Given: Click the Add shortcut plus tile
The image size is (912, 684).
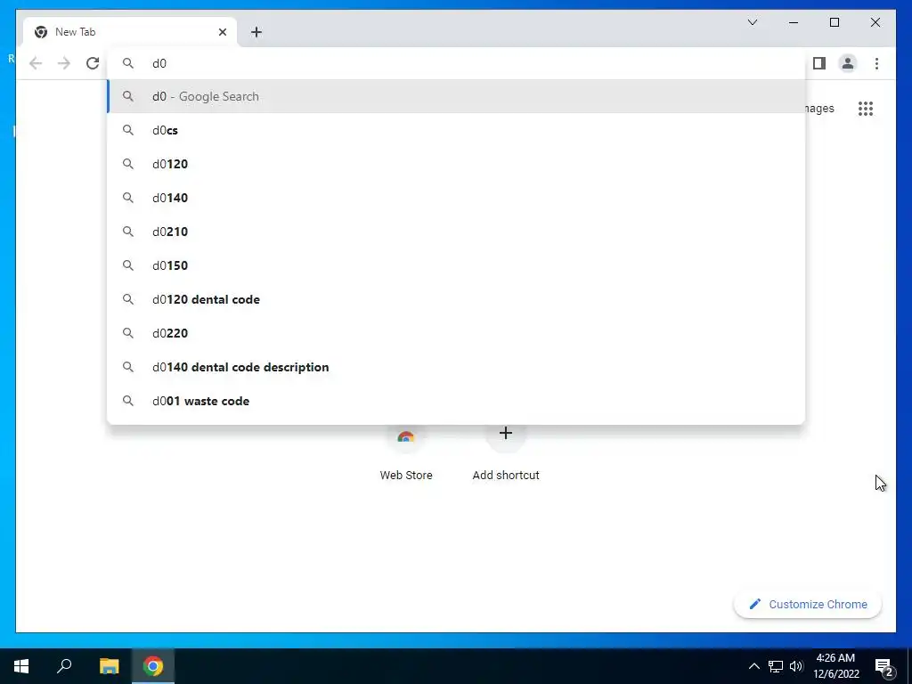Looking at the screenshot, I should [506, 453].
